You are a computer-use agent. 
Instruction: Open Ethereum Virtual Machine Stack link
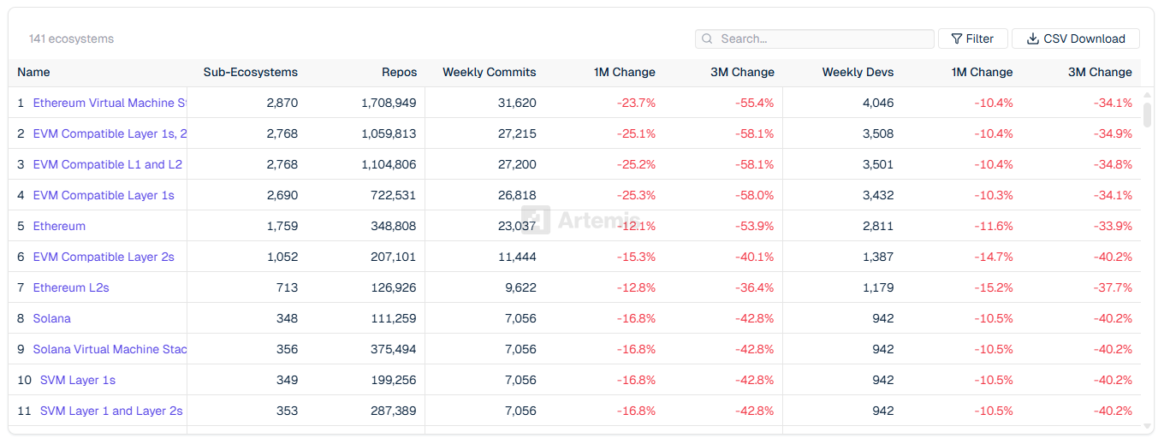[110, 103]
